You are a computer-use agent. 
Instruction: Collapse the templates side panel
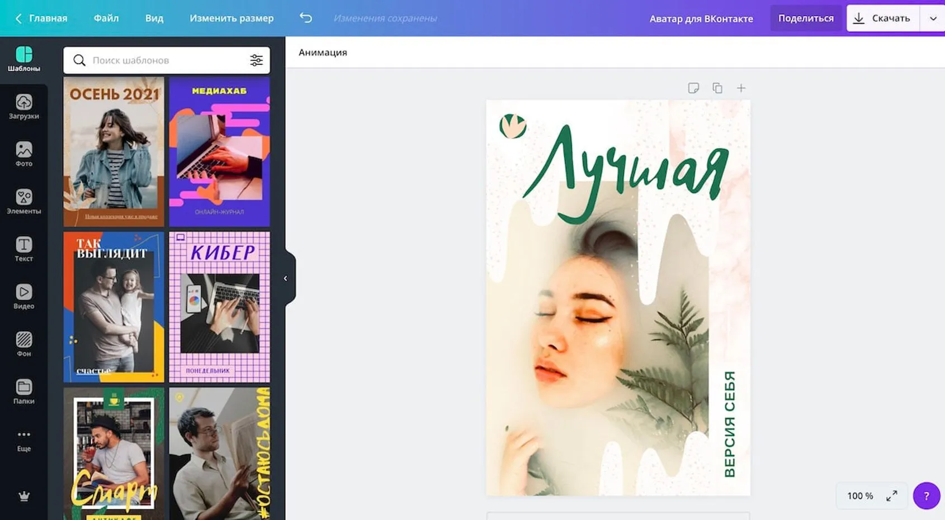pos(286,278)
